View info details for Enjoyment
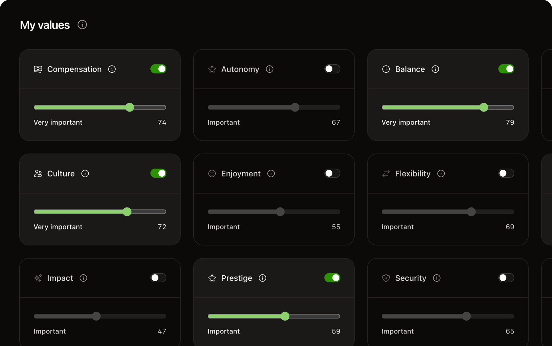 [x=271, y=173]
